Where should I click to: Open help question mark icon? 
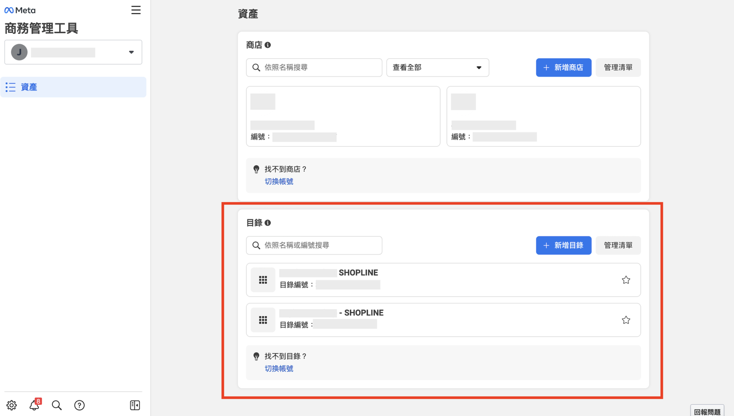pos(79,405)
